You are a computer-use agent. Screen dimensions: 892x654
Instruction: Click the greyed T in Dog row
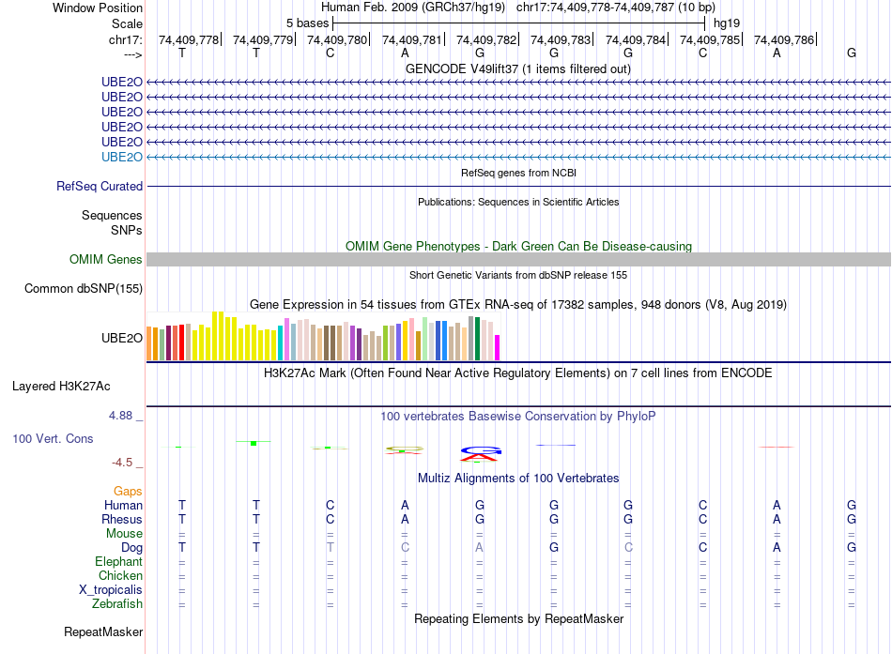pyautogui.click(x=330, y=547)
